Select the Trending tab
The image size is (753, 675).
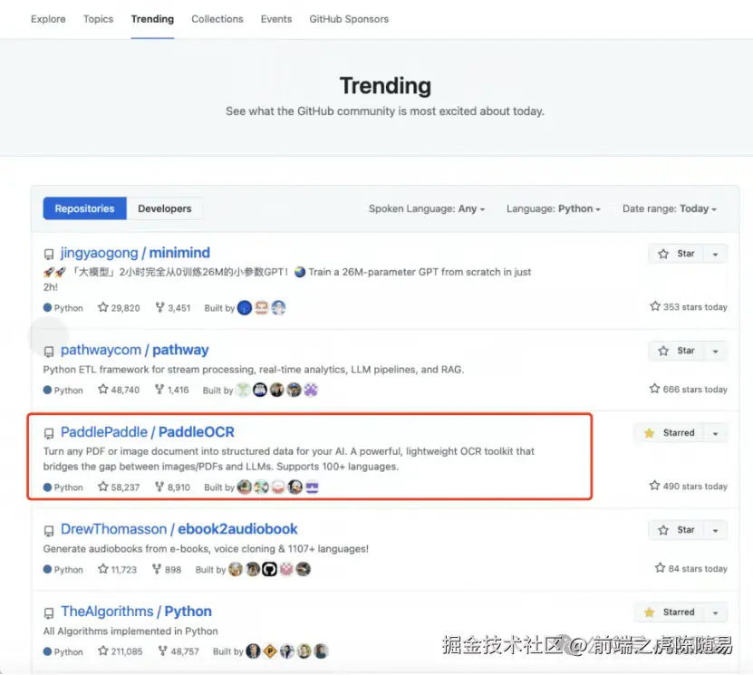pos(152,19)
